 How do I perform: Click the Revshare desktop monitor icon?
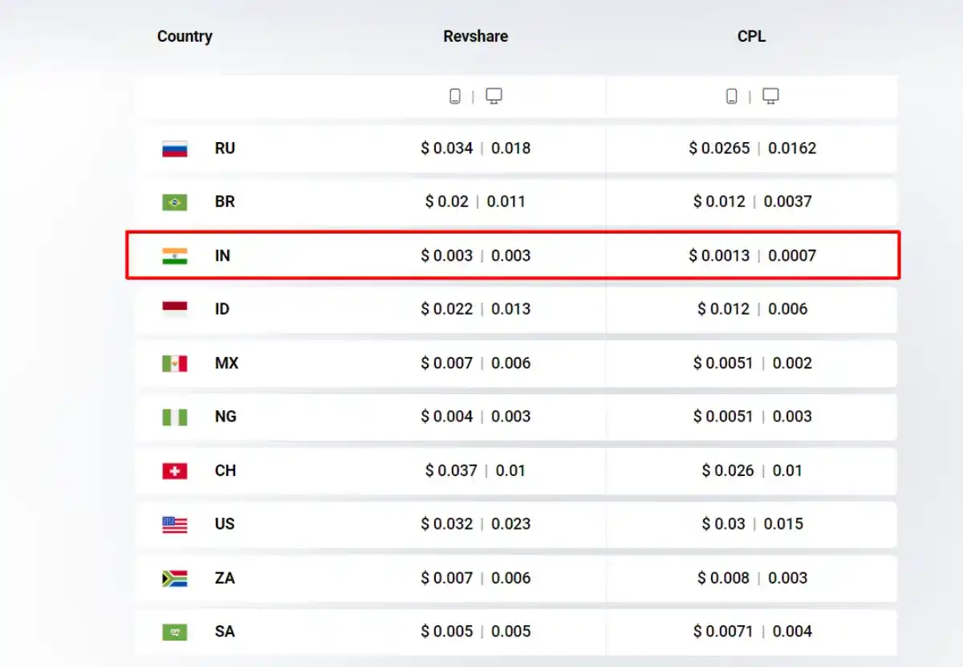[x=494, y=96]
